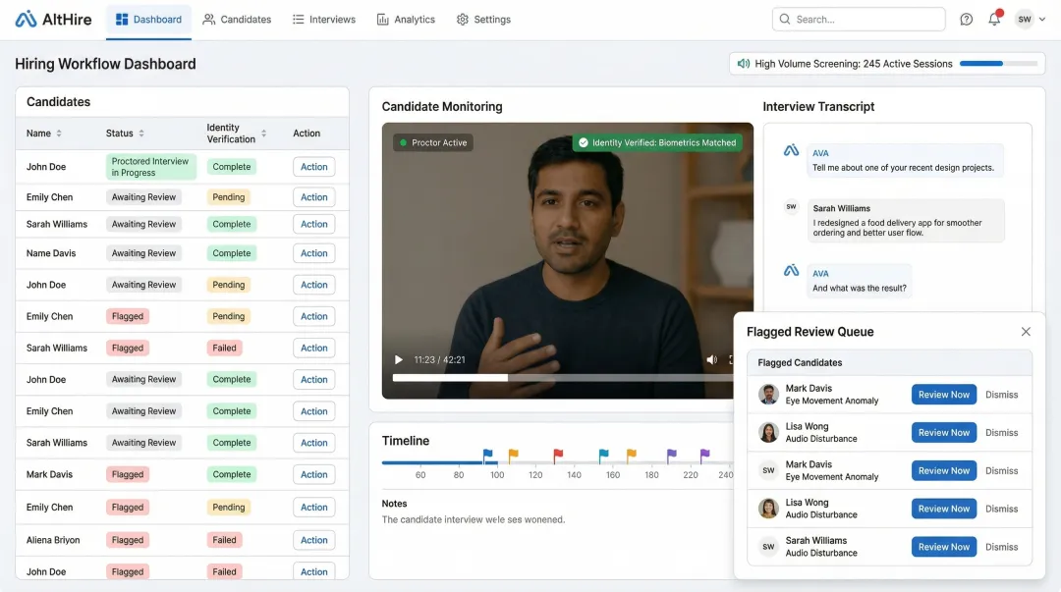1061x592 pixels.
Task: Click the speaker icon on High Volume Screening banner
Action: point(744,63)
